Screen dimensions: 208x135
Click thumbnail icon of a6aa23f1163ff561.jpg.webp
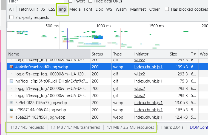(11, 117)
